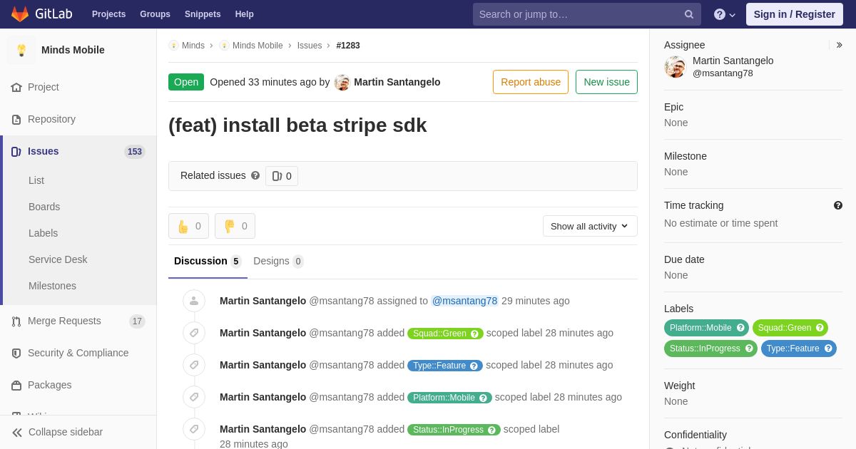
Task: Click the thumbs down reaction
Action: tap(235, 226)
